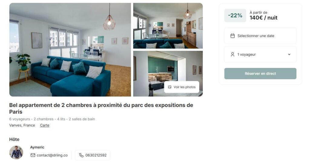Open the Voir les photos gallery button
This screenshot has width=310, height=168.
[182, 87]
